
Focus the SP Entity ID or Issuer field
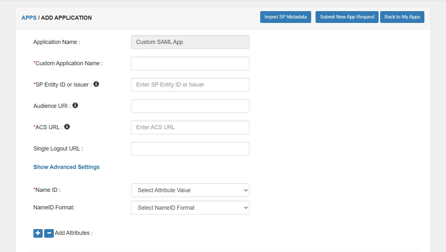(190, 85)
